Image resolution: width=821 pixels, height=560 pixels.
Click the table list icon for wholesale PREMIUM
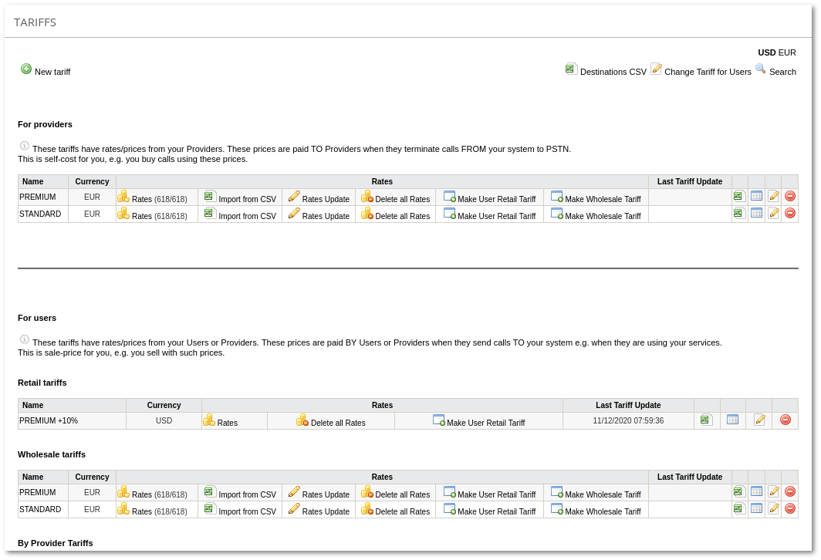(x=756, y=492)
